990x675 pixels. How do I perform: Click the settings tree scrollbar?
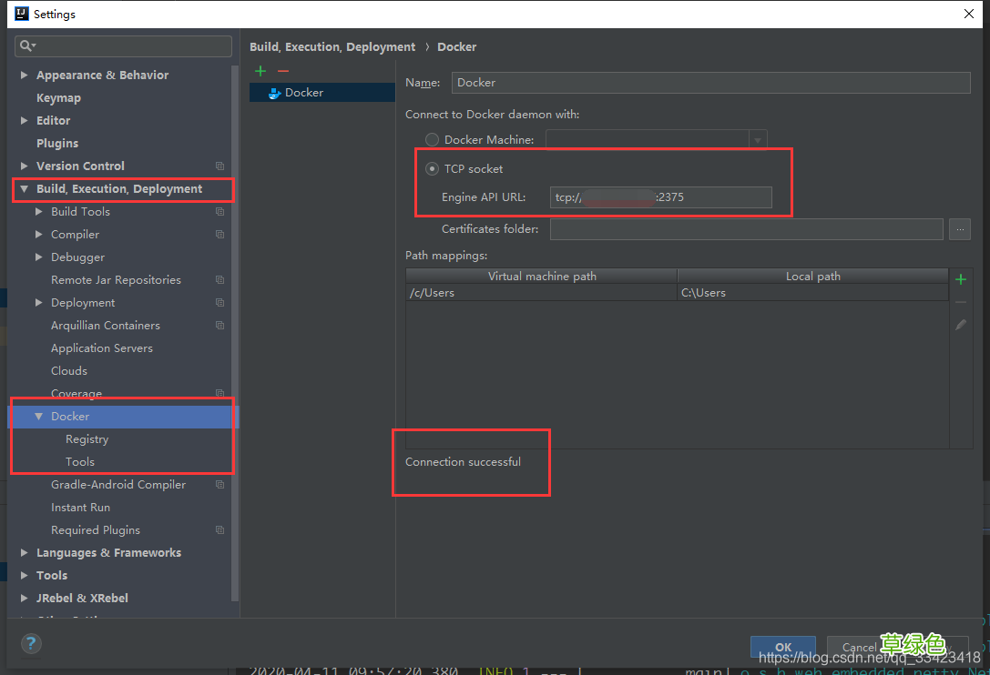click(236, 333)
